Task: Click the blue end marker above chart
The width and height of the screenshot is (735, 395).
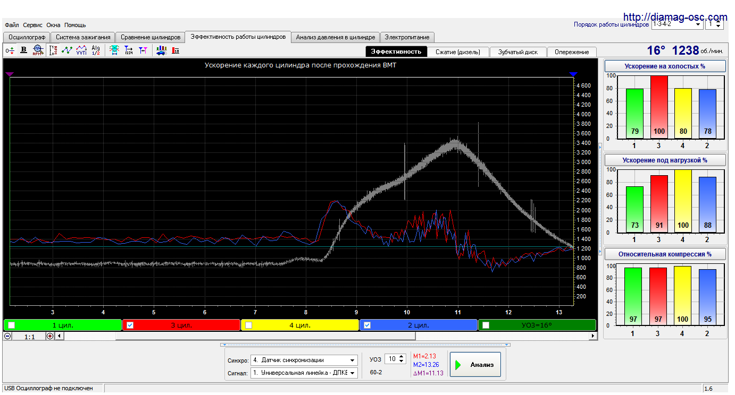Action: (573, 74)
